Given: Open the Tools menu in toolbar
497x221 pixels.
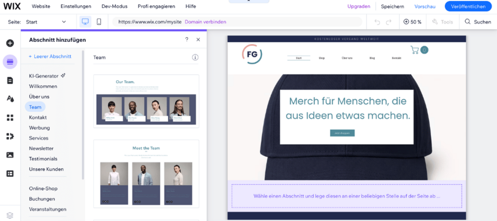Looking at the screenshot, I should pyautogui.click(x=443, y=22).
